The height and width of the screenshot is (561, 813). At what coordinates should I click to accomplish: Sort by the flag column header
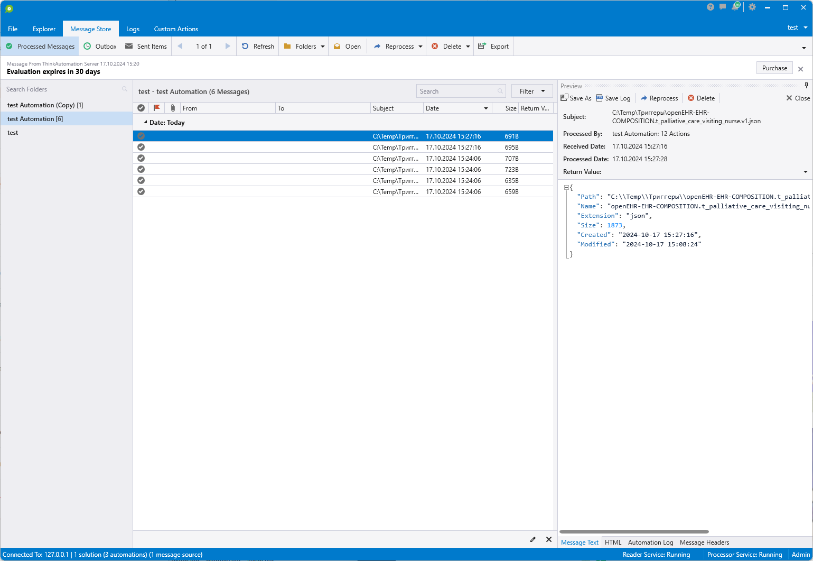point(157,108)
